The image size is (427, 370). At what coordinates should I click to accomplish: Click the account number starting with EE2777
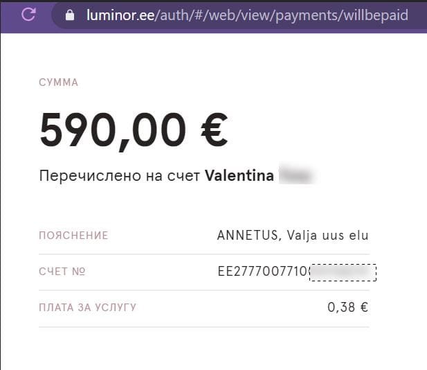click(263, 272)
